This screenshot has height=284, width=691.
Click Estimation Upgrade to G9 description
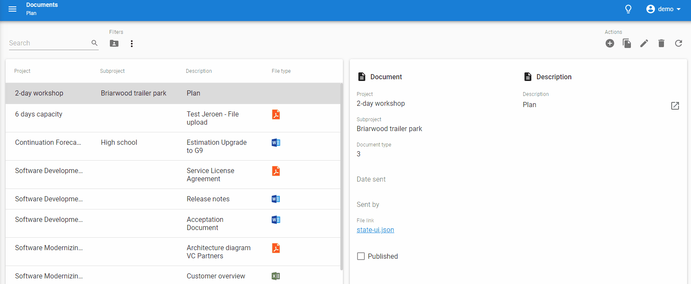(217, 146)
